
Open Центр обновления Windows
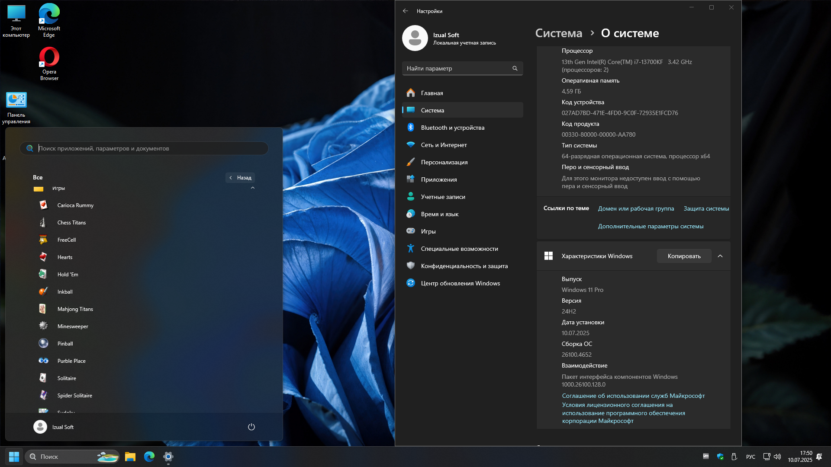(462, 283)
